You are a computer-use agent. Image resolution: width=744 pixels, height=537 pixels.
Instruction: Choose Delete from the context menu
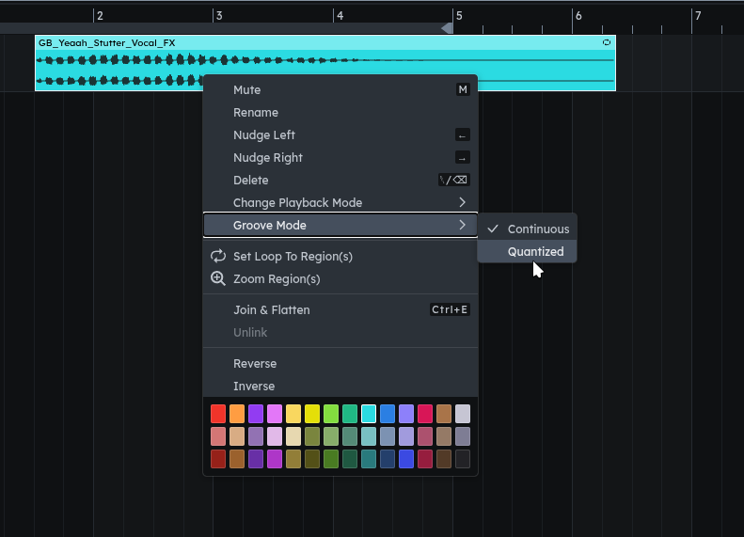click(x=340, y=181)
